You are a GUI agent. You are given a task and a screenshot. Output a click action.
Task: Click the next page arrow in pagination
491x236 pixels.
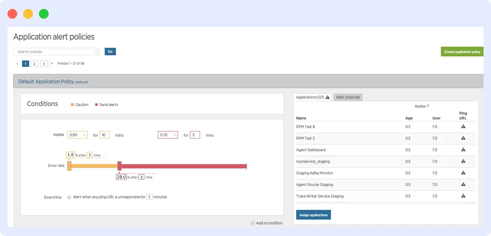52,63
